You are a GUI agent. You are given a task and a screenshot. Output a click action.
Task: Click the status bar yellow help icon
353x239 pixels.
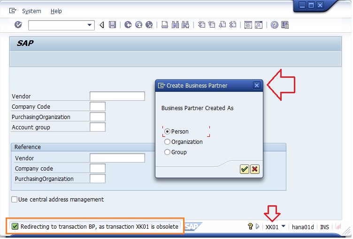click(x=250, y=226)
